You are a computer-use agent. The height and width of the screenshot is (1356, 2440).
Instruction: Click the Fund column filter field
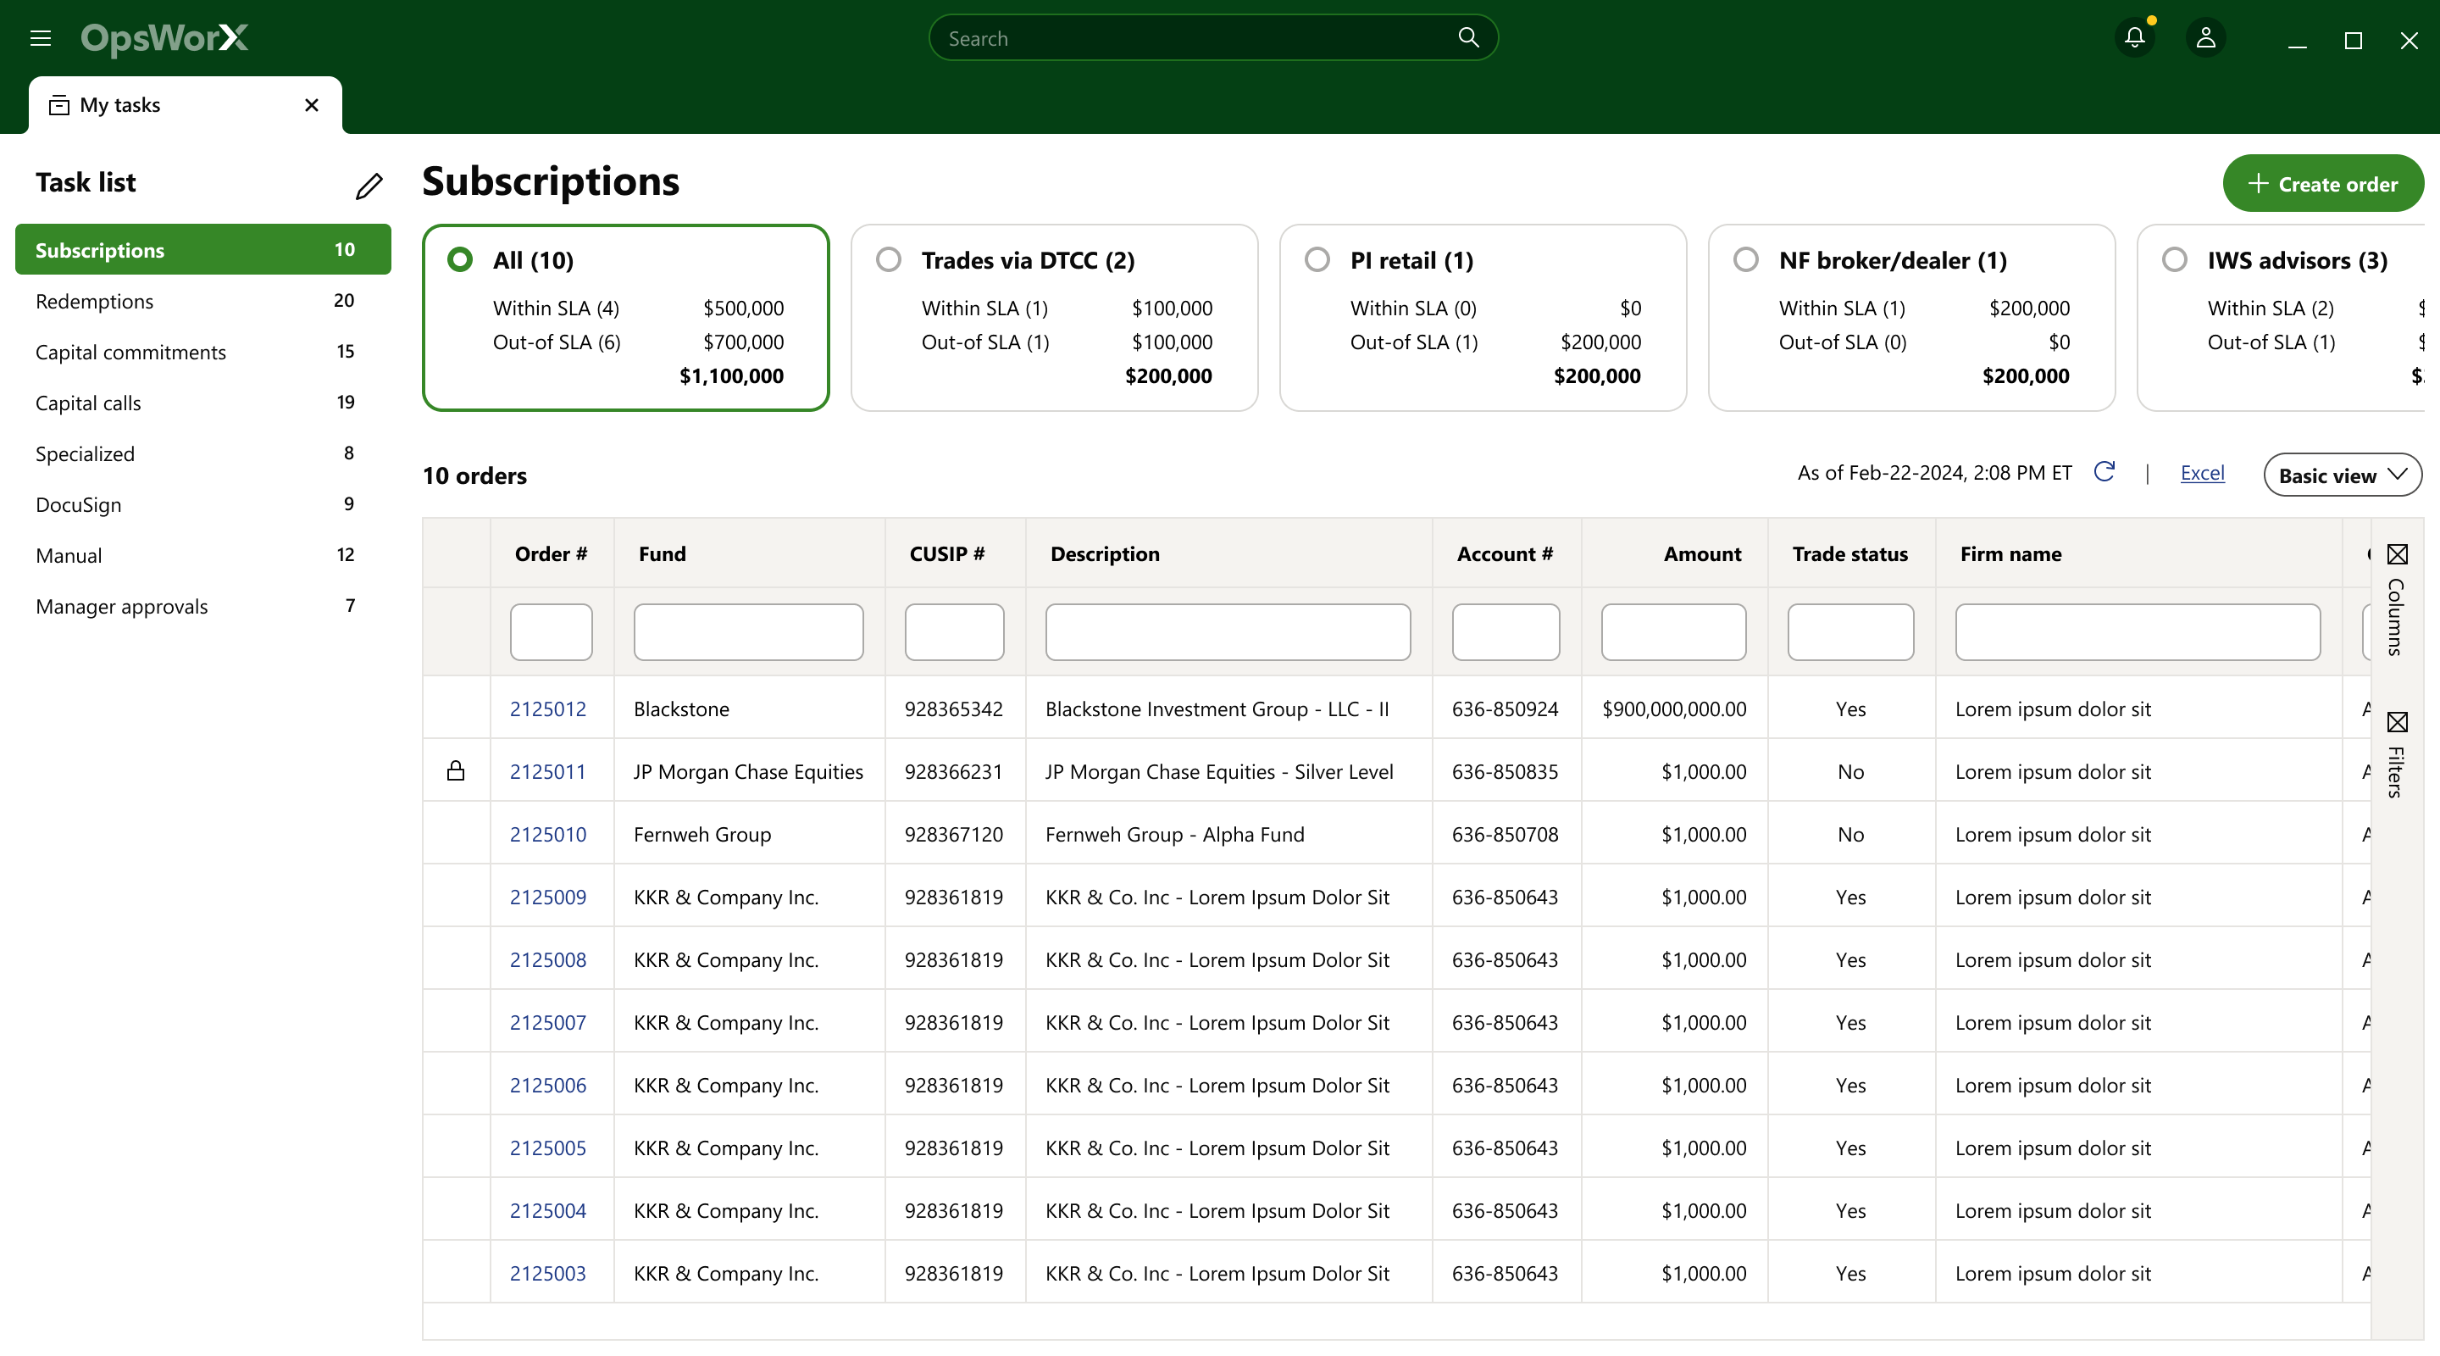click(x=748, y=632)
